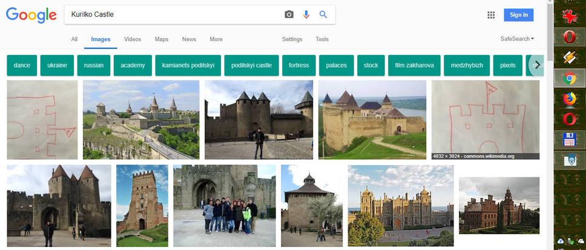Open the Winamp lightning icon in dock
586x250 pixels.
pos(569,57)
